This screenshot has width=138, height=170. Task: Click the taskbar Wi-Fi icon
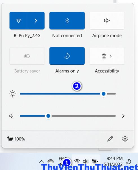coord(77,161)
